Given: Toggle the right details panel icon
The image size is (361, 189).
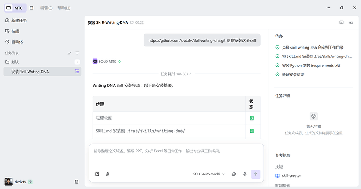Looking at the screenshot, I should click(x=352, y=22).
